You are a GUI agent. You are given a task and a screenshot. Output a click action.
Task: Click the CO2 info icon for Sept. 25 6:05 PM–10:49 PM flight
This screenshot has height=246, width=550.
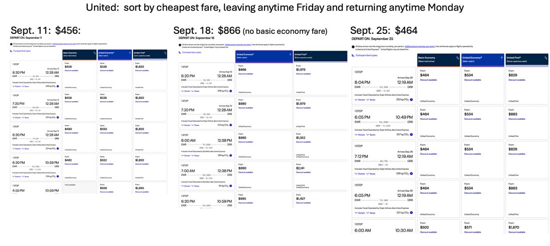point(411,134)
